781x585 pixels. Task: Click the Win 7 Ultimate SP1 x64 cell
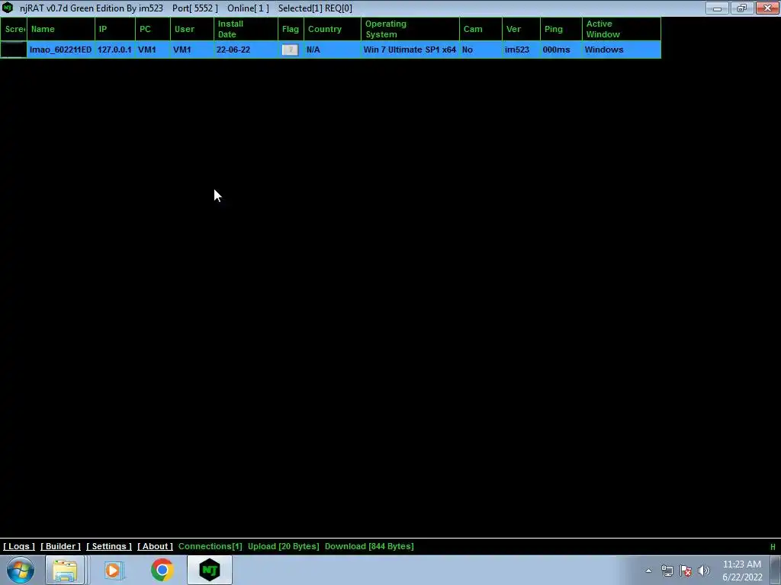tap(410, 50)
